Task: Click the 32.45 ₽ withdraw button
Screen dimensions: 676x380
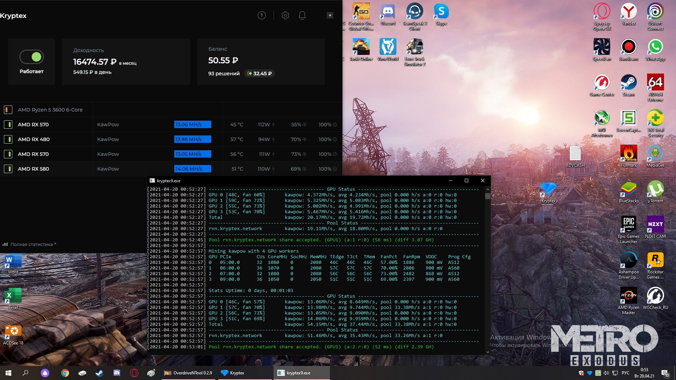Action: click(259, 74)
